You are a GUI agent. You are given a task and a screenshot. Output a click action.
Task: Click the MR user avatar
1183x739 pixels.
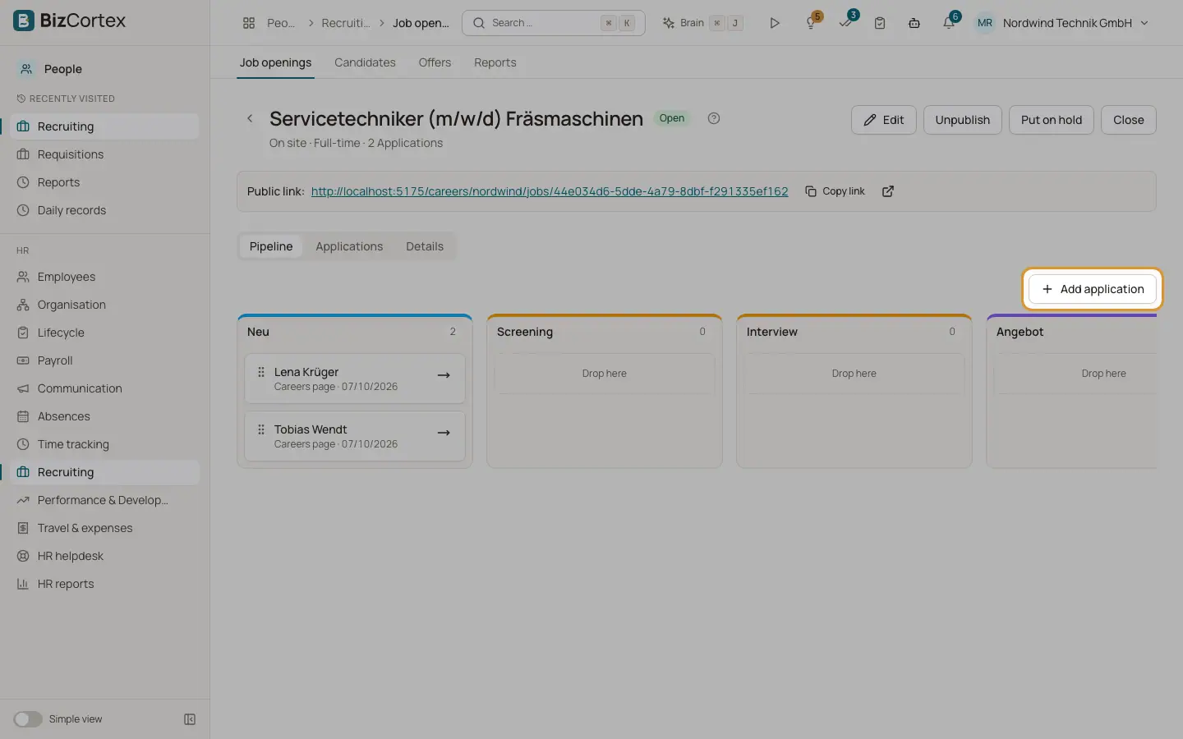click(985, 23)
